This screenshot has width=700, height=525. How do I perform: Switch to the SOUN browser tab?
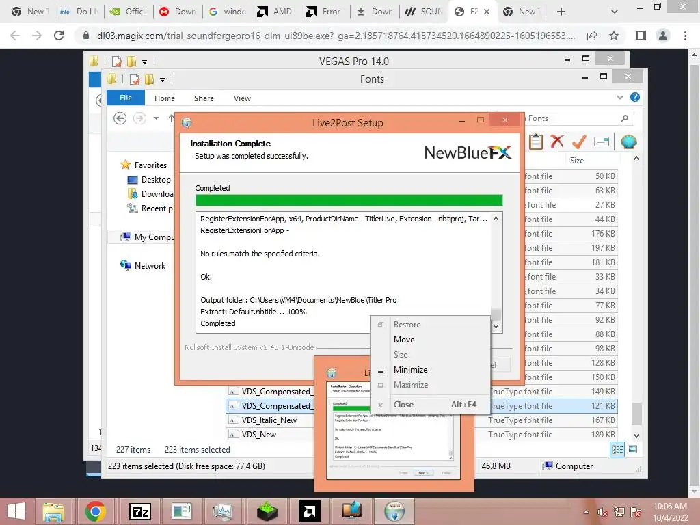pyautogui.click(x=424, y=12)
